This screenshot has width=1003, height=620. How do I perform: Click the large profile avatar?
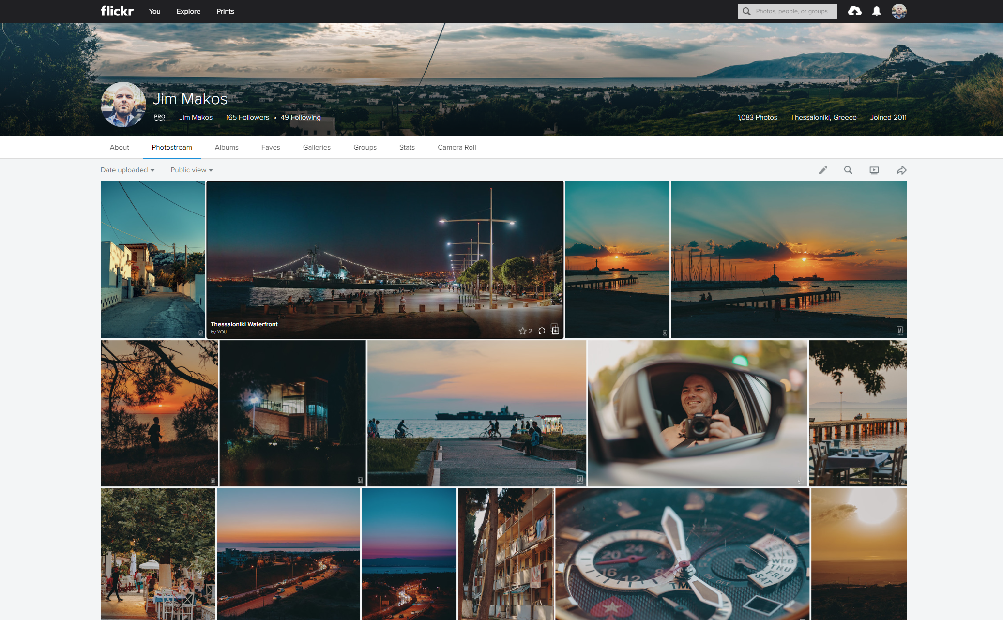tap(123, 105)
